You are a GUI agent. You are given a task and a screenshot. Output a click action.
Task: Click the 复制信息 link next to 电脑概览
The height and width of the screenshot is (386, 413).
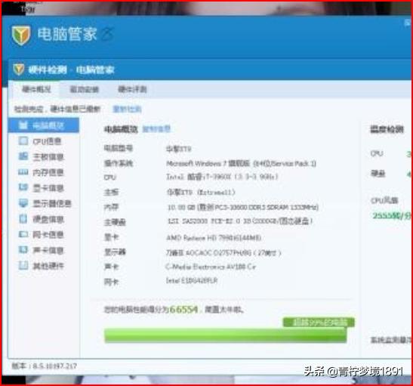click(156, 129)
